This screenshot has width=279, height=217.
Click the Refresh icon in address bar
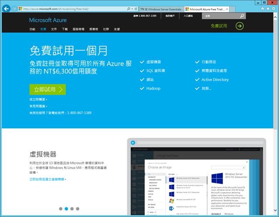[x=136, y=9]
